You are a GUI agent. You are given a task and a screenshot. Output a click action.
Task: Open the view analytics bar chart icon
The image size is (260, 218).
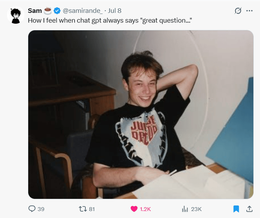click(185, 209)
